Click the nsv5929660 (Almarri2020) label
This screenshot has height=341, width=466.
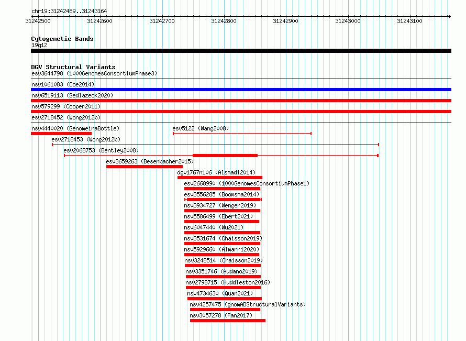(221, 249)
